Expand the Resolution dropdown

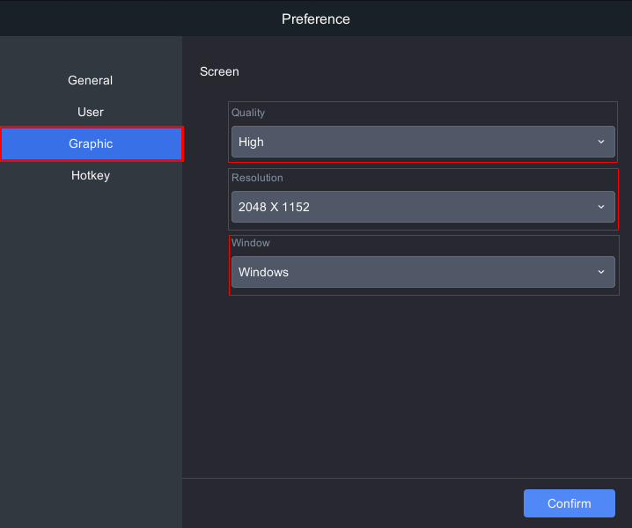click(x=423, y=207)
